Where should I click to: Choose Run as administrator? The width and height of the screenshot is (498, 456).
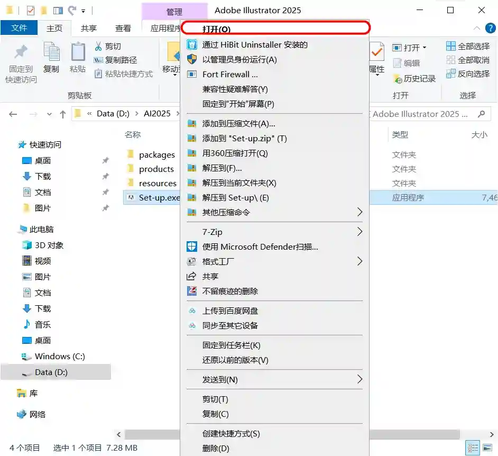(239, 60)
